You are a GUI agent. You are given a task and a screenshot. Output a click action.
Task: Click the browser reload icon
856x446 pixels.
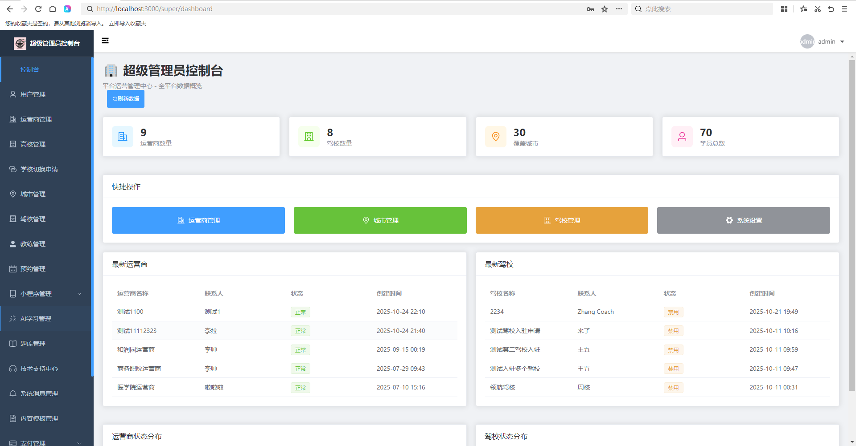click(38, 9)
